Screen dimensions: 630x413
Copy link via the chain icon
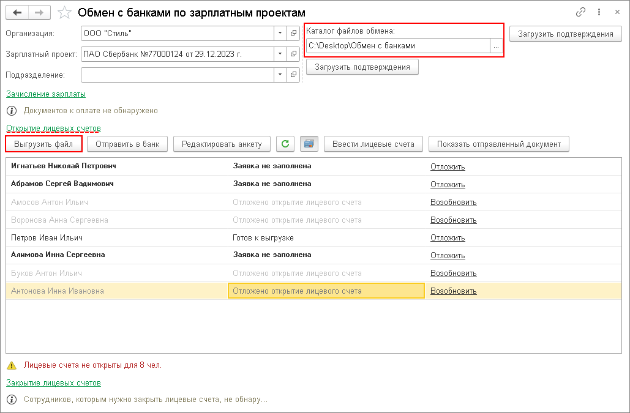coord(580,12)
